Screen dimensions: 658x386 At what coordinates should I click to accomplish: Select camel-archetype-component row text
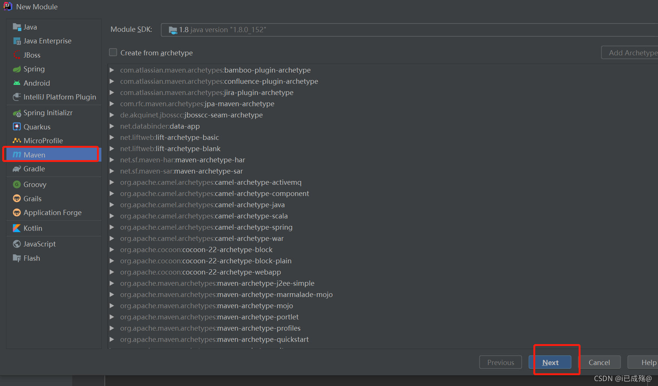[x=214, y=193]
